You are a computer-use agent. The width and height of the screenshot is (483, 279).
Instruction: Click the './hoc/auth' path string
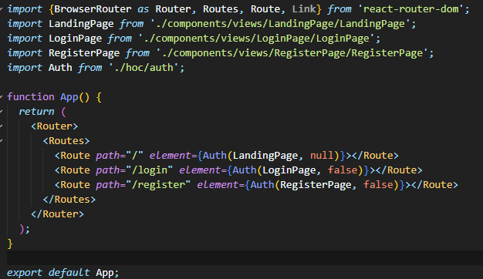coord(144,68)
